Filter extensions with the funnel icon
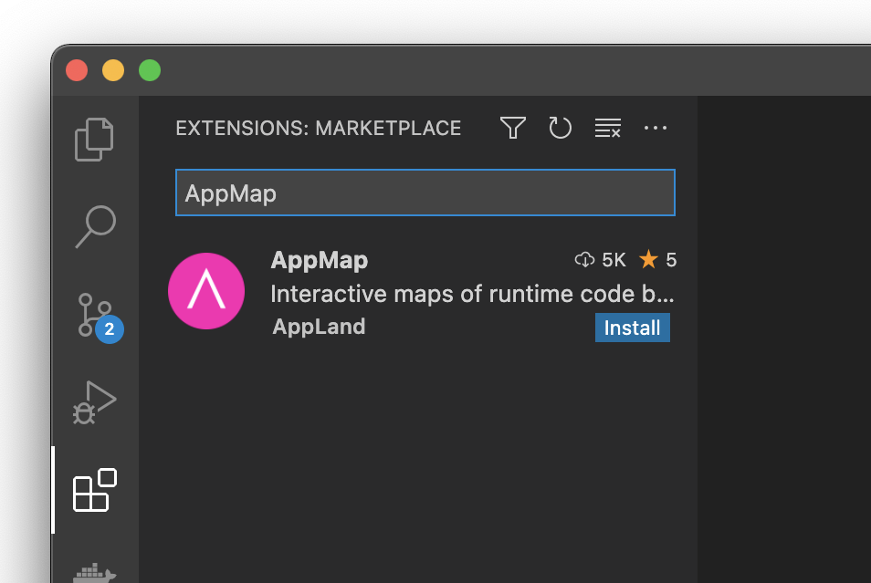Screen dimensions: 871x583 [513, 128]
